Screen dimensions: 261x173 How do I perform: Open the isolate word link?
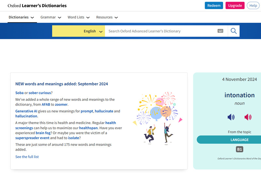pos(74,138)
